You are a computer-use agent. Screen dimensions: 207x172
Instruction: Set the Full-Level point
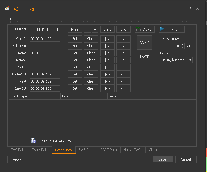(75, 46)
